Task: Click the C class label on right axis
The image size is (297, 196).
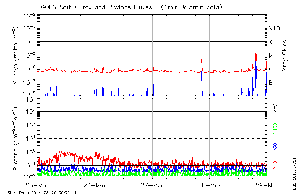Action: [271, 69]
